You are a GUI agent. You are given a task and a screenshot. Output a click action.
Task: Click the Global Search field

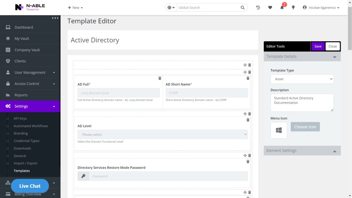pyautogui.click(x=208, y=8)
